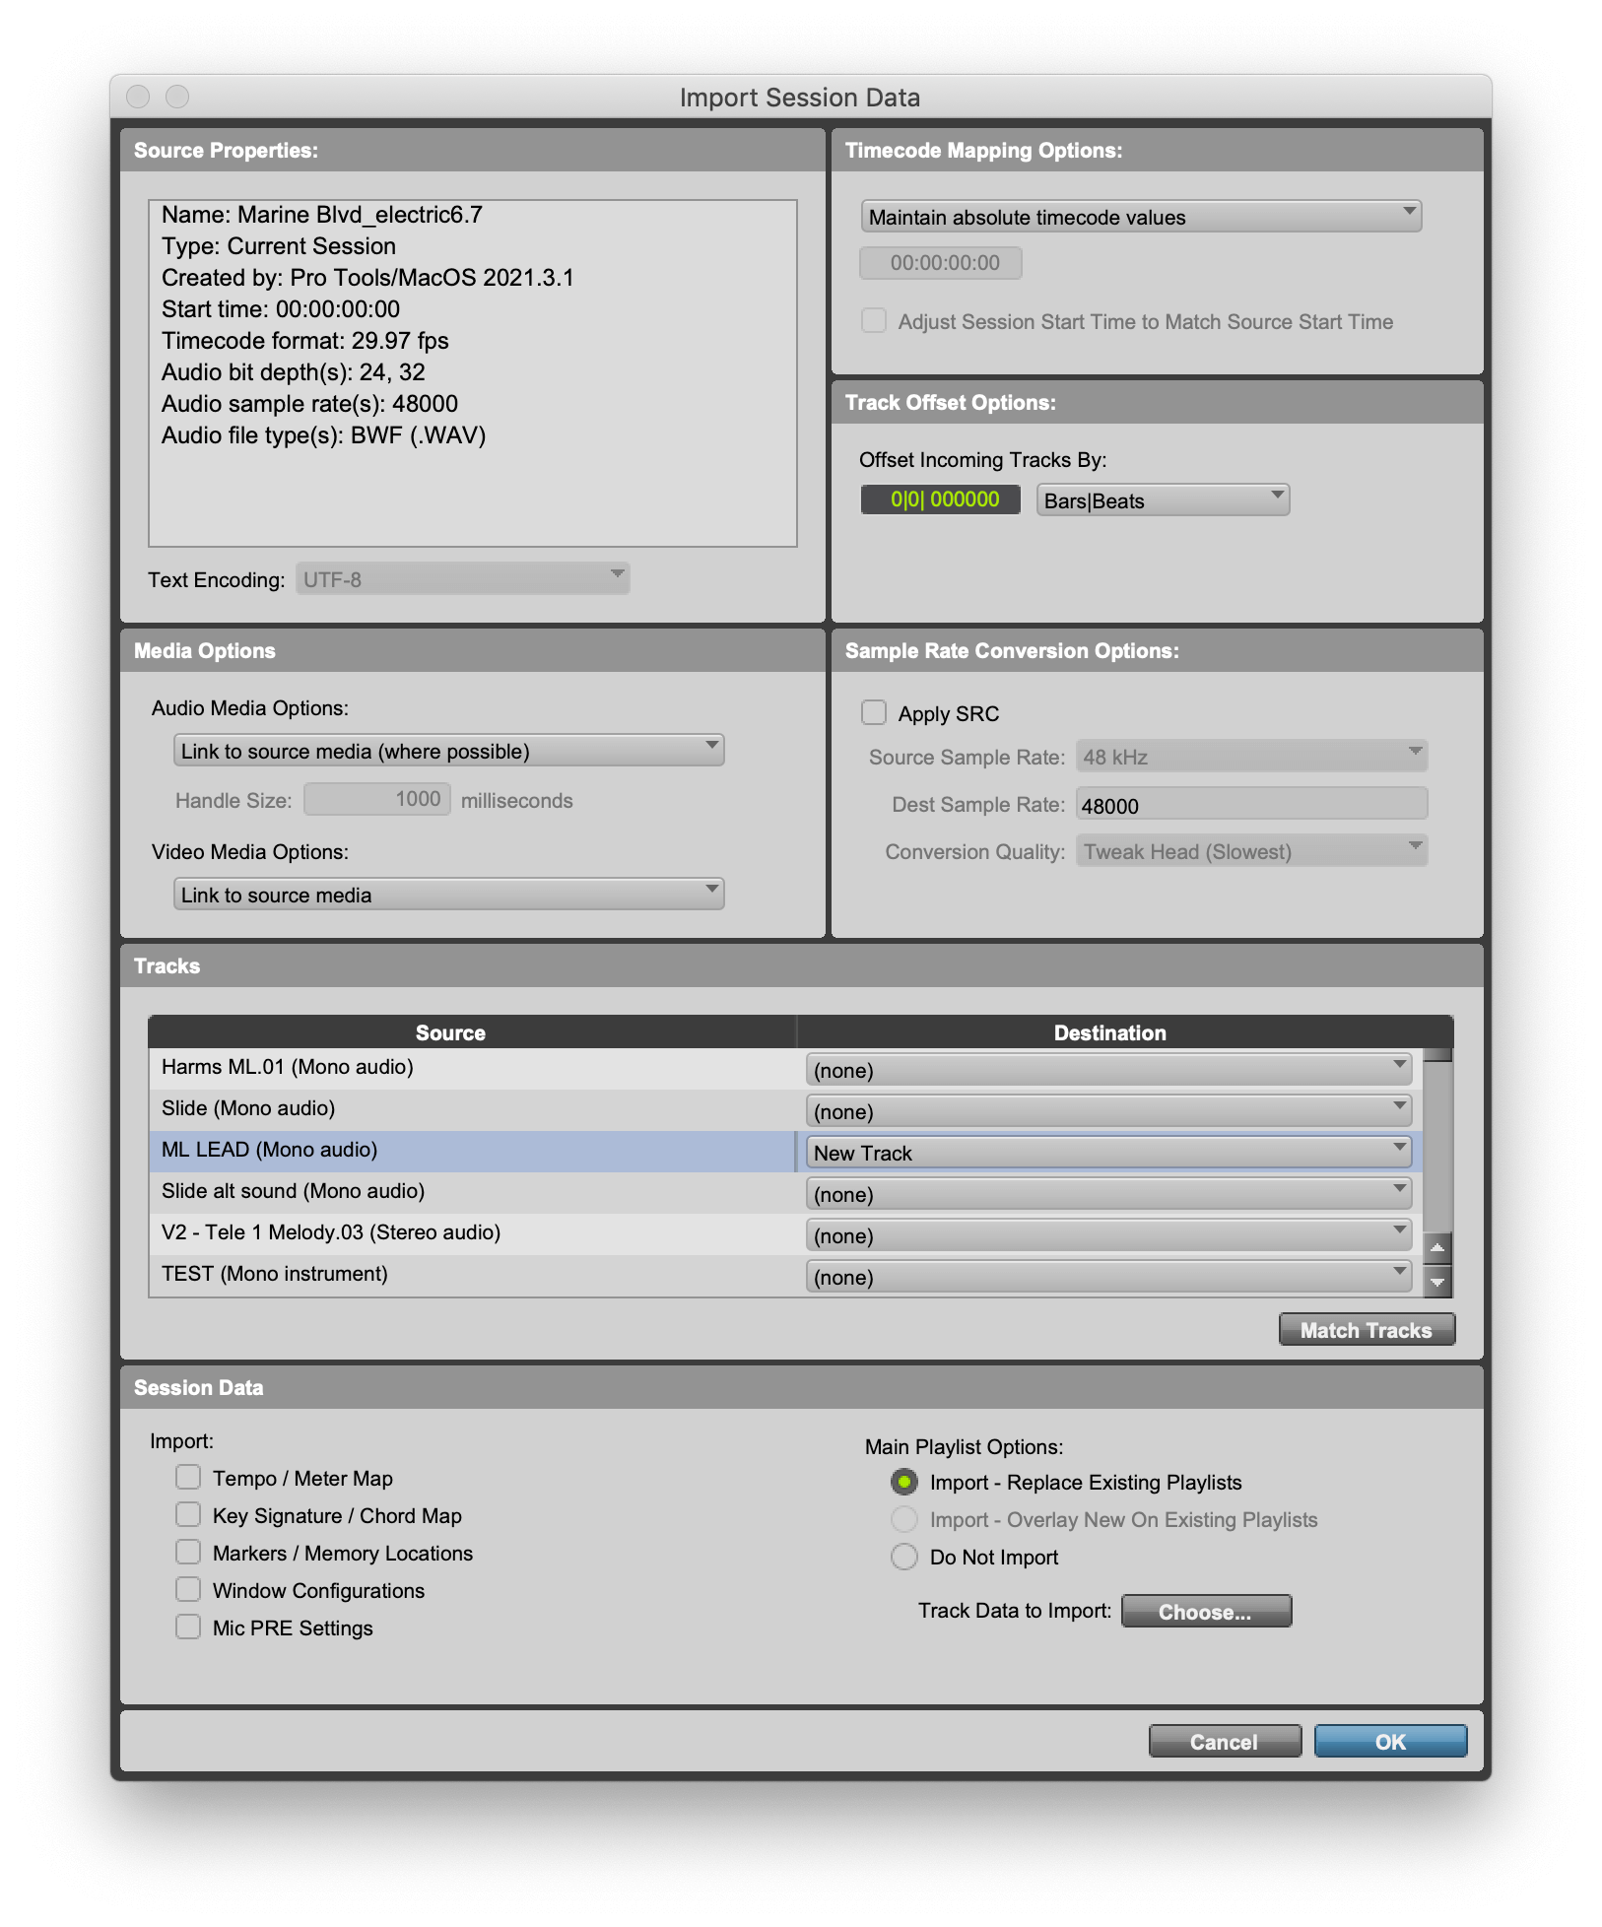Click the track list scroll down arrow
1602x1927 pixels.
[1437, 1281]
